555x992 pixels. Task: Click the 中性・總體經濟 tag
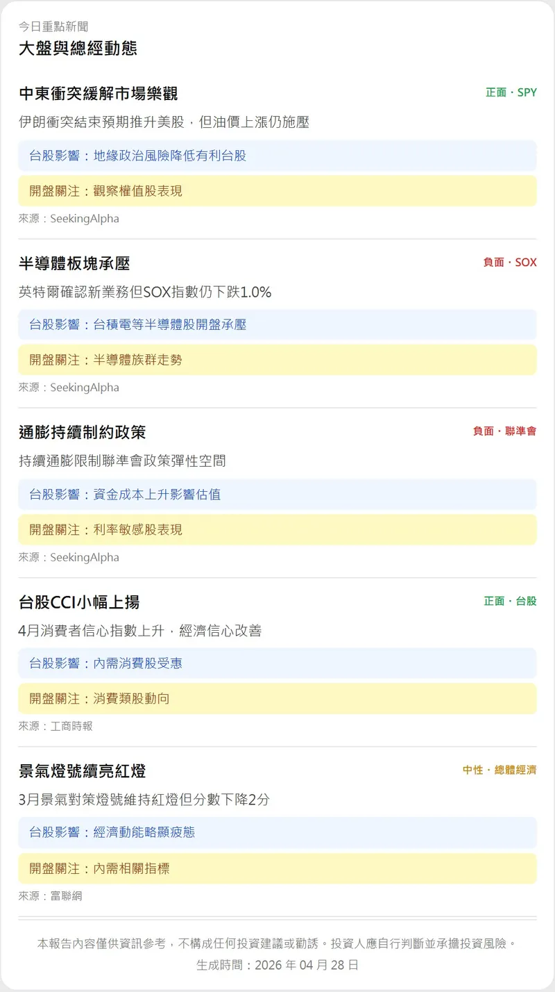499,770
